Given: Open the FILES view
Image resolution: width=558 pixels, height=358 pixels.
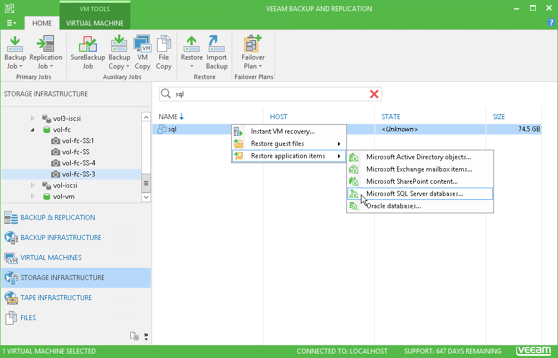Looking at the screenshot, I should point(76,318).
